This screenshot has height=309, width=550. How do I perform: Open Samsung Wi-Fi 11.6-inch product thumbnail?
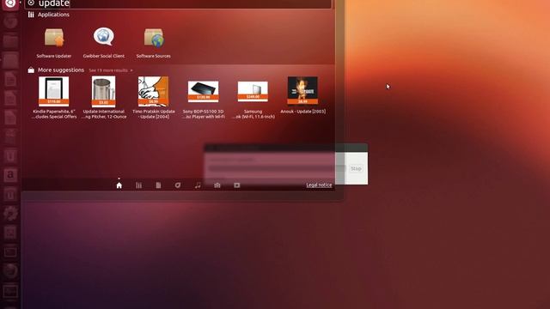pyautogui.click(x=253, y=92)
